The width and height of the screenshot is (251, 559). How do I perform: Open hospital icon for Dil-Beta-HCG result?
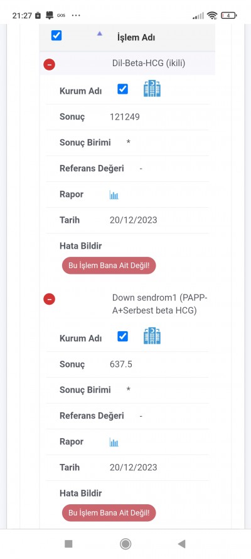(152, 89)
